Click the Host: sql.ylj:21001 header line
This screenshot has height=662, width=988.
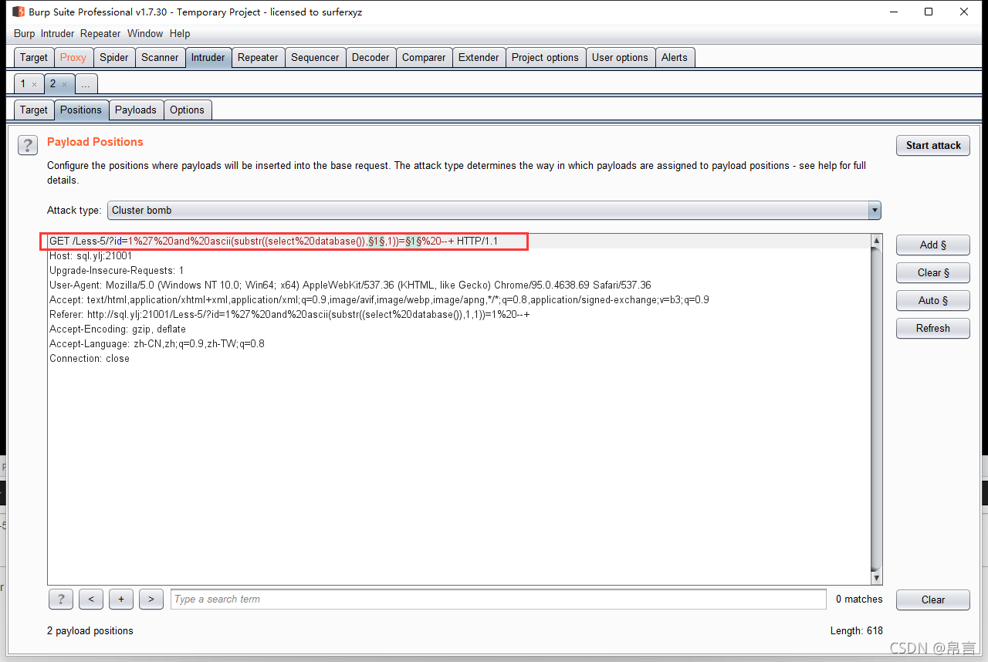90,256
